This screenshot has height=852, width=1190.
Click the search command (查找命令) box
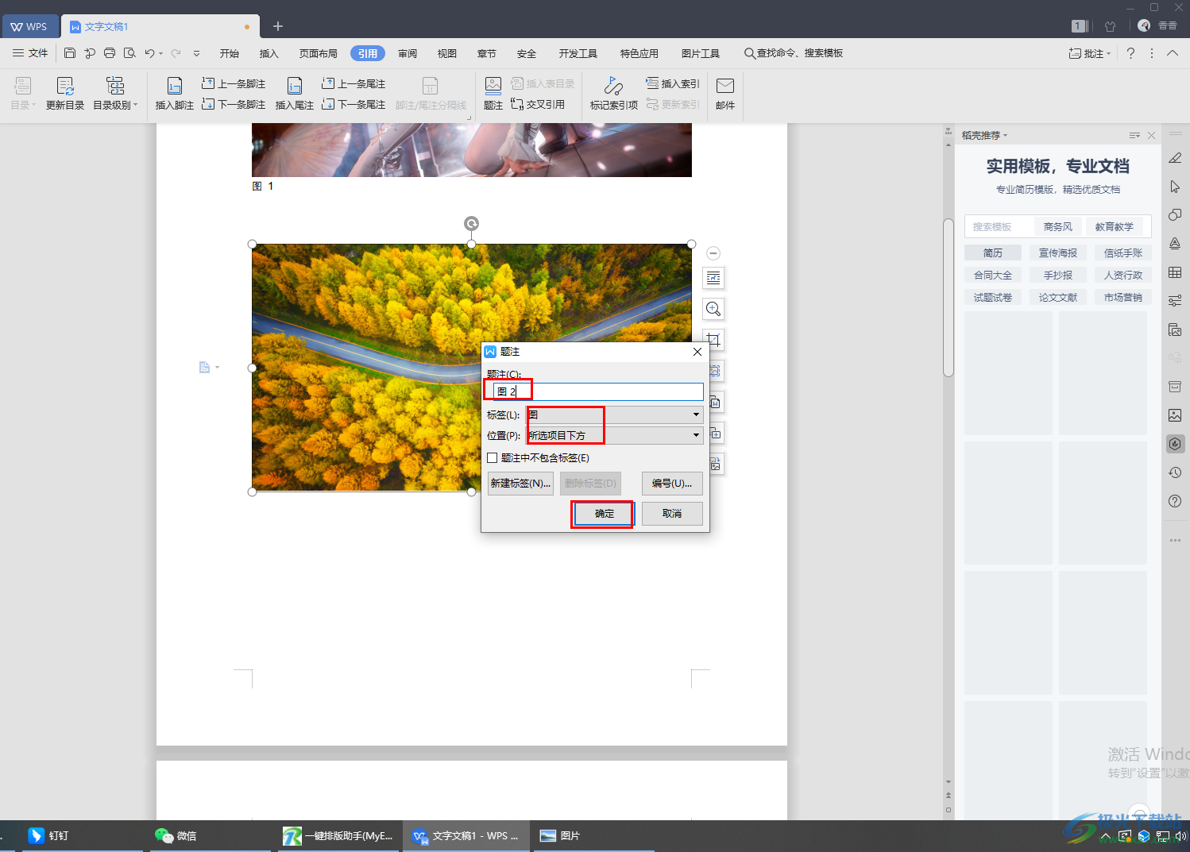[794, 53]
